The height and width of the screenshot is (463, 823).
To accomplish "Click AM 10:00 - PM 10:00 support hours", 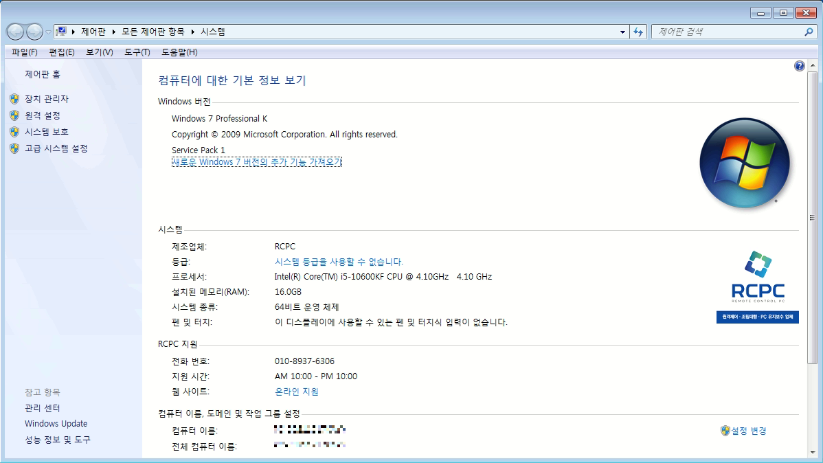I will click(x=316, y=376).
